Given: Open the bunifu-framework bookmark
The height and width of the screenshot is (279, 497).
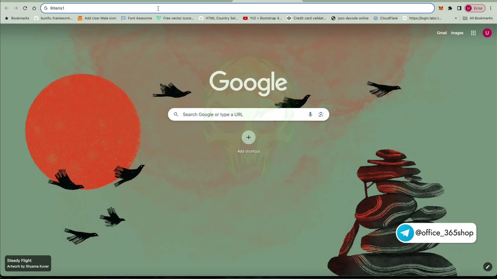Looking at the screenshot, I should point(53,18).
